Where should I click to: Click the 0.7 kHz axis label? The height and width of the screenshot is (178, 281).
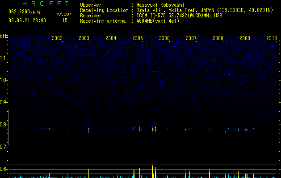coord(4,147)
